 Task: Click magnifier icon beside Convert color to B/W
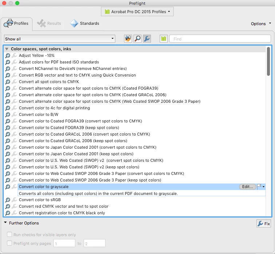[x=8, y=114]
